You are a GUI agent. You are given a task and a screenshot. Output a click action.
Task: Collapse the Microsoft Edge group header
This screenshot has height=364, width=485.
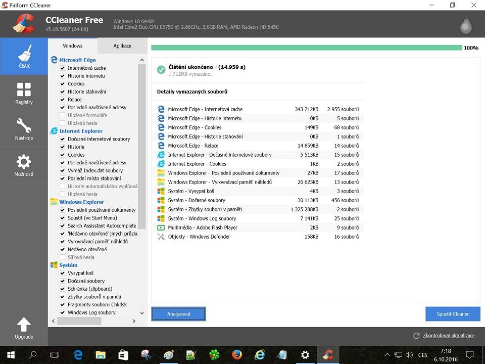tap(78, 60)
